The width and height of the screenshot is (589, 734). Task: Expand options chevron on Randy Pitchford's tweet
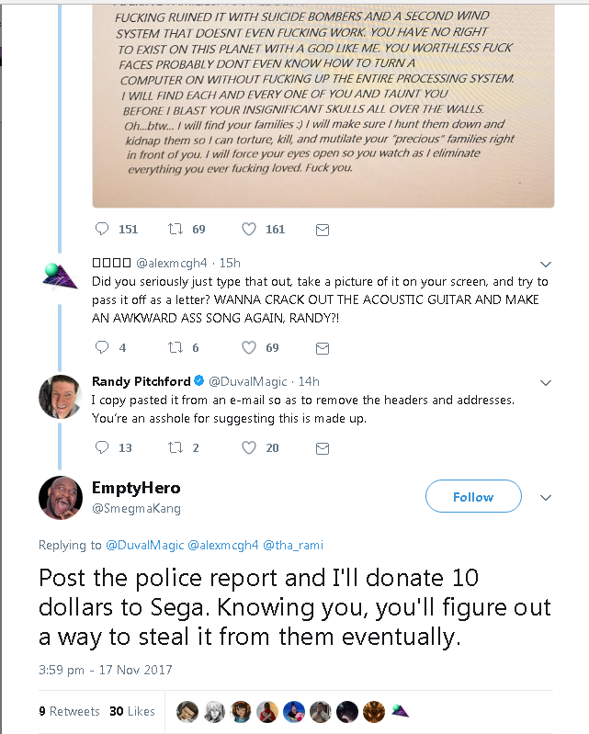[546, 383]
